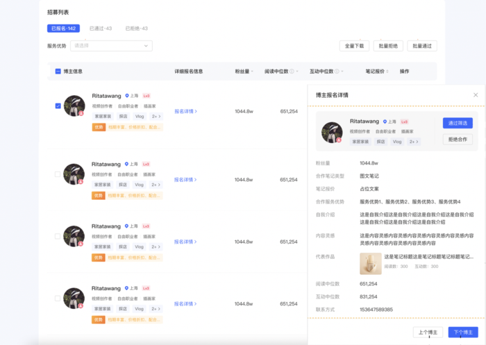The height and width of the screenshot is (345, 486).
Task: Toggle the select-all checkbox in table header
Action: [58, 71]
